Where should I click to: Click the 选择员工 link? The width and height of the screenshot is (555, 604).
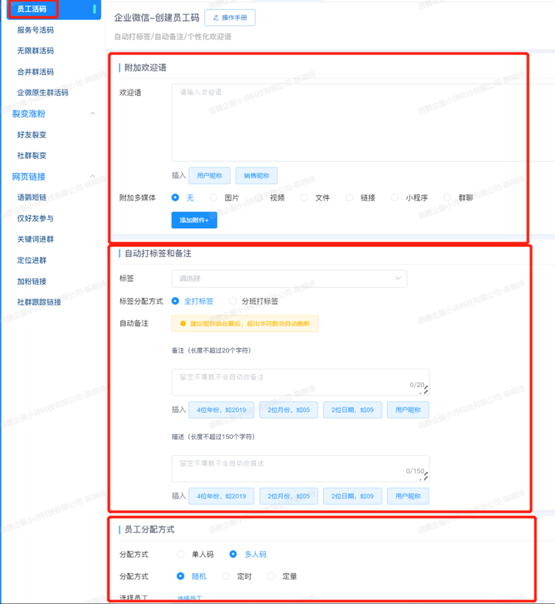pyautogui.click(x=189, y=598)
